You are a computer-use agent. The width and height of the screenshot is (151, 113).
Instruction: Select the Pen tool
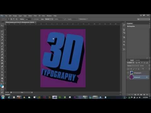[2, 66]
